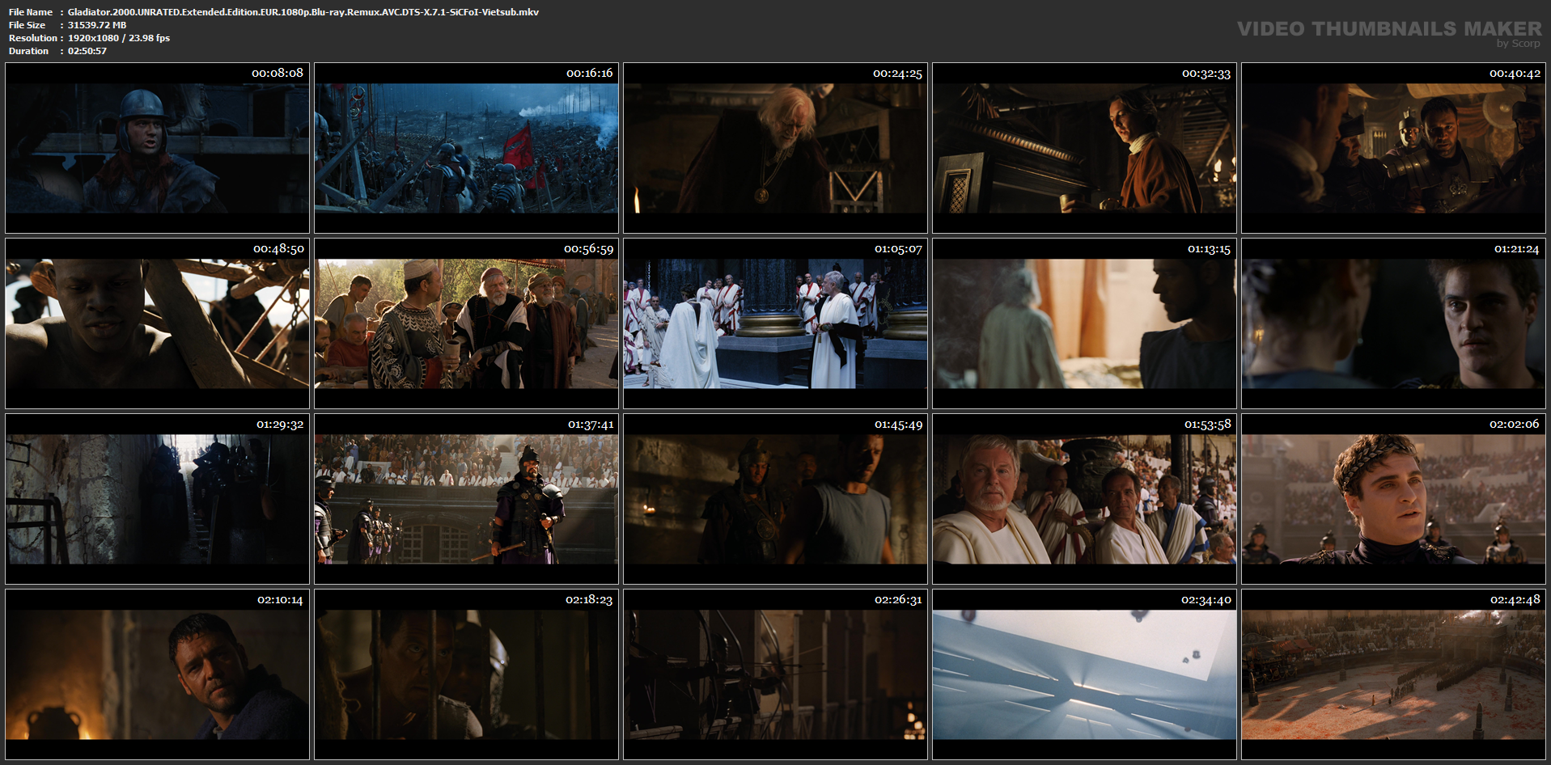Image resolution: width=1551 pixels, height=765 pixels.
Task: Select the thumbnail at 00:16:16
Action: tap(466, 148)
